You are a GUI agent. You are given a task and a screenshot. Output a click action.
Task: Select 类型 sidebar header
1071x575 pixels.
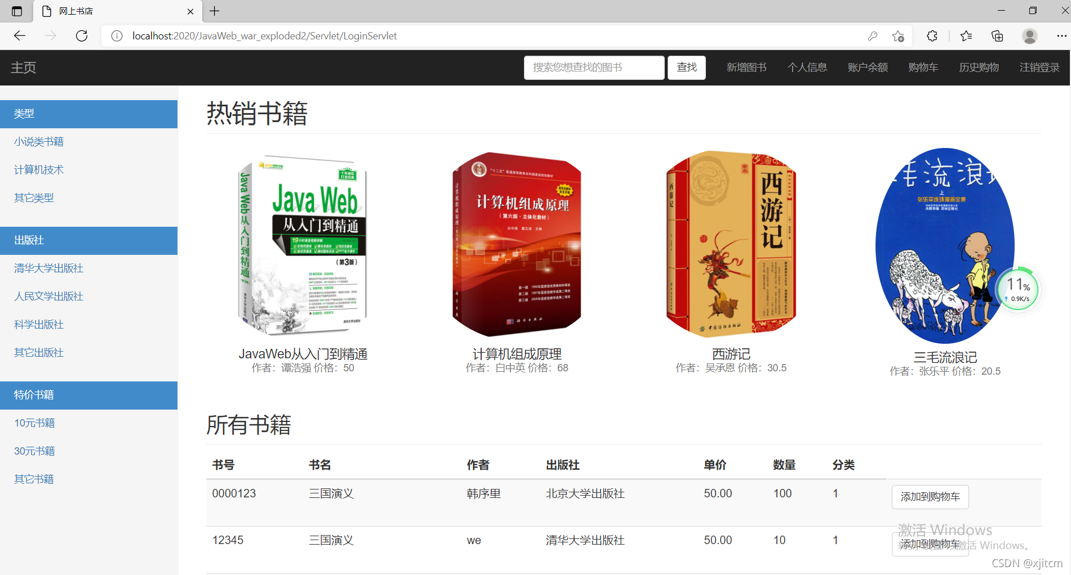click(x=88, y=114)
